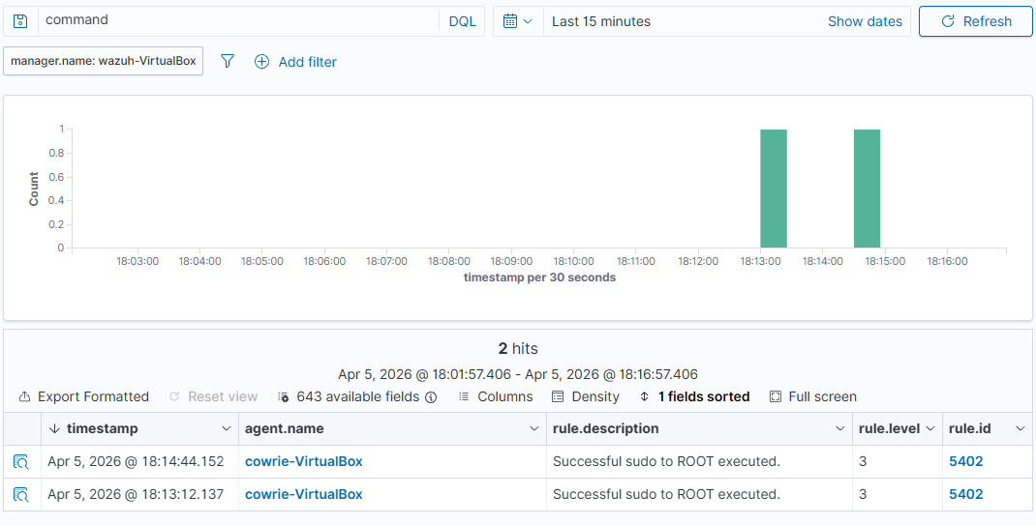The height and width of the screenshot is (525, 1036).
Task: Enter Full screen mode
Action: (x=812, y=396)
